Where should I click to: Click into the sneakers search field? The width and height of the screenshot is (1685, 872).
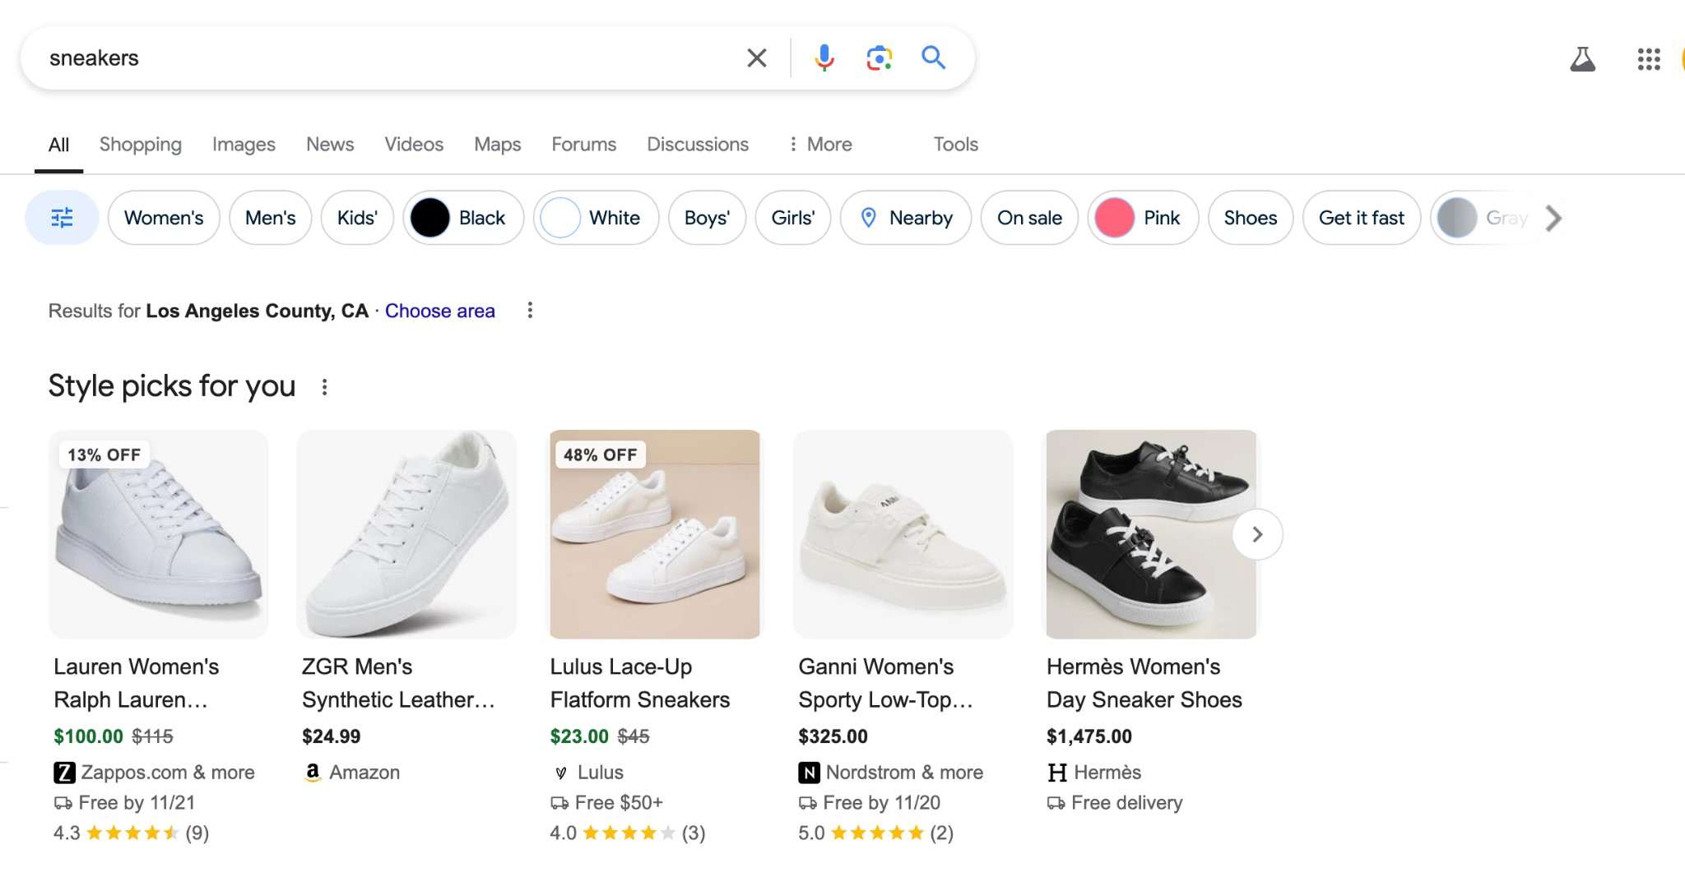tap(387, 58)
